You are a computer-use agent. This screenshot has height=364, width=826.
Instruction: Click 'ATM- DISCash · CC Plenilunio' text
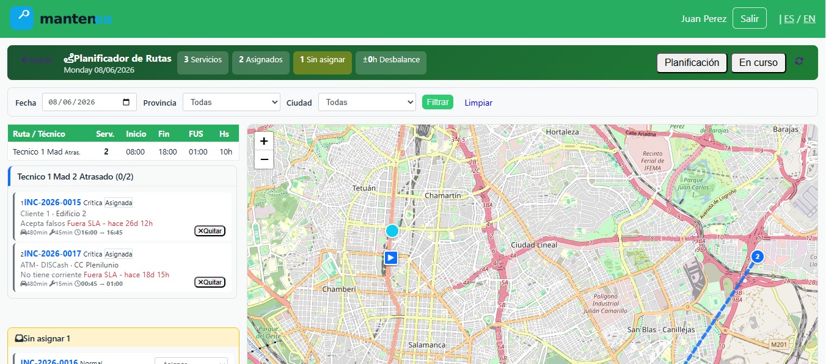coord(70,265)
